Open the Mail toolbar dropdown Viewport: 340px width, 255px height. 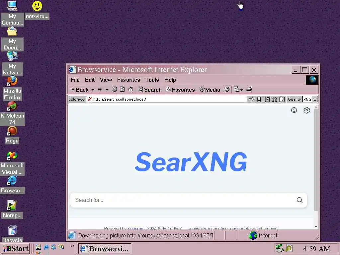tap(238, 89)
